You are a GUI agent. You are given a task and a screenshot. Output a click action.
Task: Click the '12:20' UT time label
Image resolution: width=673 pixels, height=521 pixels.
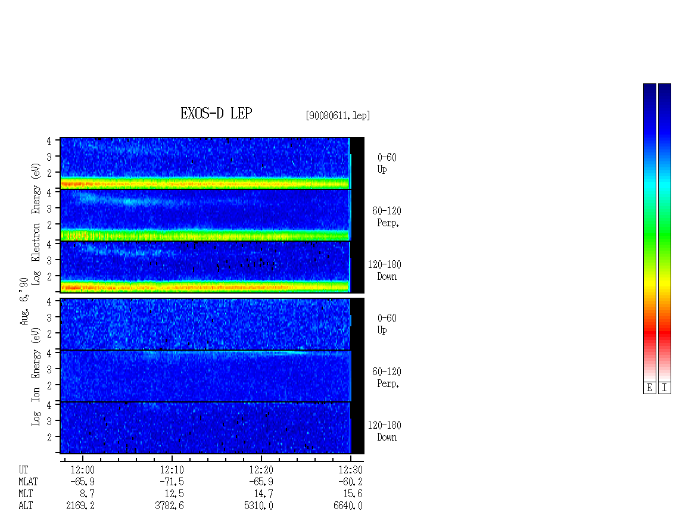tap(261, 470)
